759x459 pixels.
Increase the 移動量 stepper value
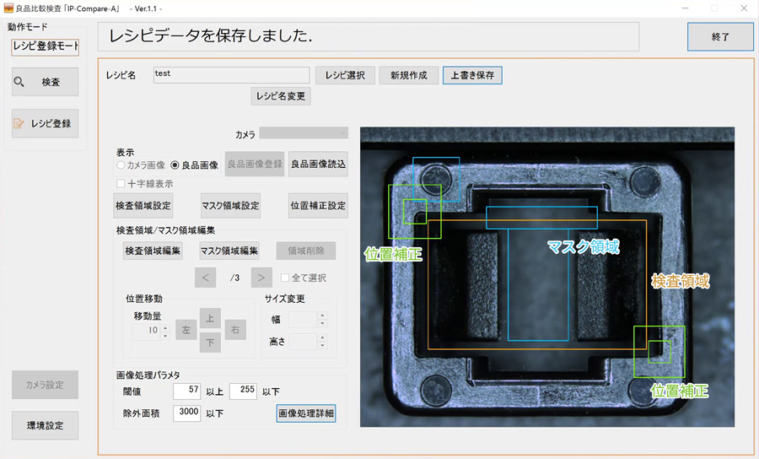pyautogui.click(x=165, y=327)
